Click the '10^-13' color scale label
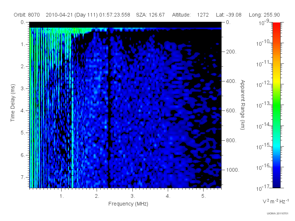The height and width of the screenshot is (221, 295). [x=263, y=105]
